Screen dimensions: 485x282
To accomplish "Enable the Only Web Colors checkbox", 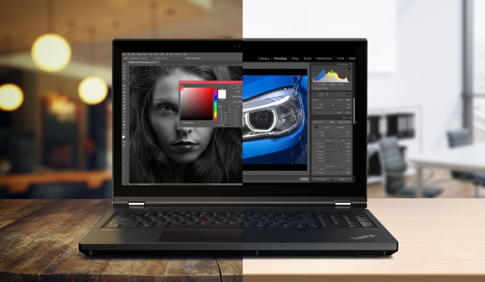I will tap(181, 123).
